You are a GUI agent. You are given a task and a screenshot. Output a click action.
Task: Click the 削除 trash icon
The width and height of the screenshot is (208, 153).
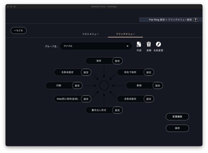(x=149, y=44)
